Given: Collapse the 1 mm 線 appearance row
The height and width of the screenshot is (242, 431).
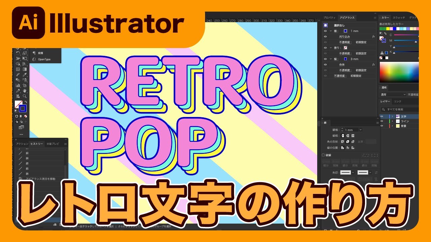Looking at the screenshot, I should point(331,31).
